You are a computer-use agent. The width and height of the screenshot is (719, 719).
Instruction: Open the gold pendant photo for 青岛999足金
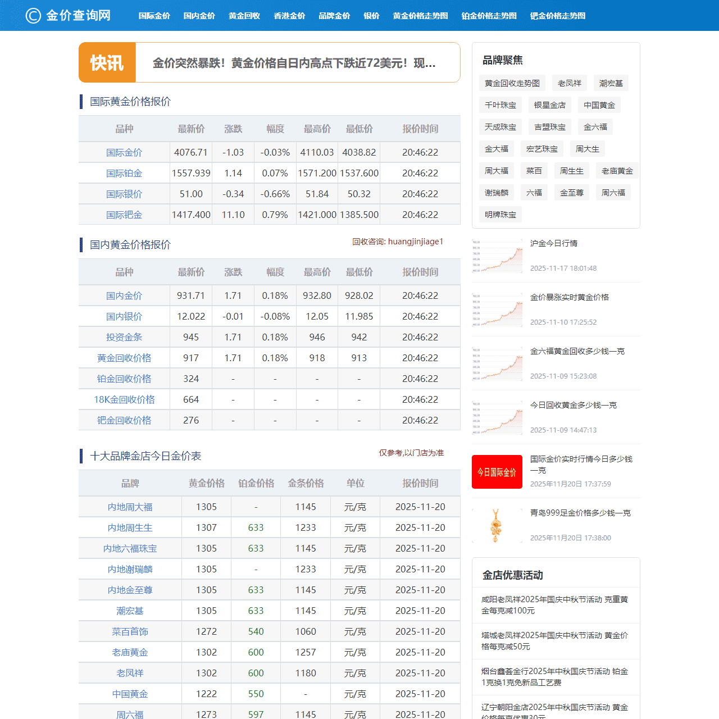(497, 525)
